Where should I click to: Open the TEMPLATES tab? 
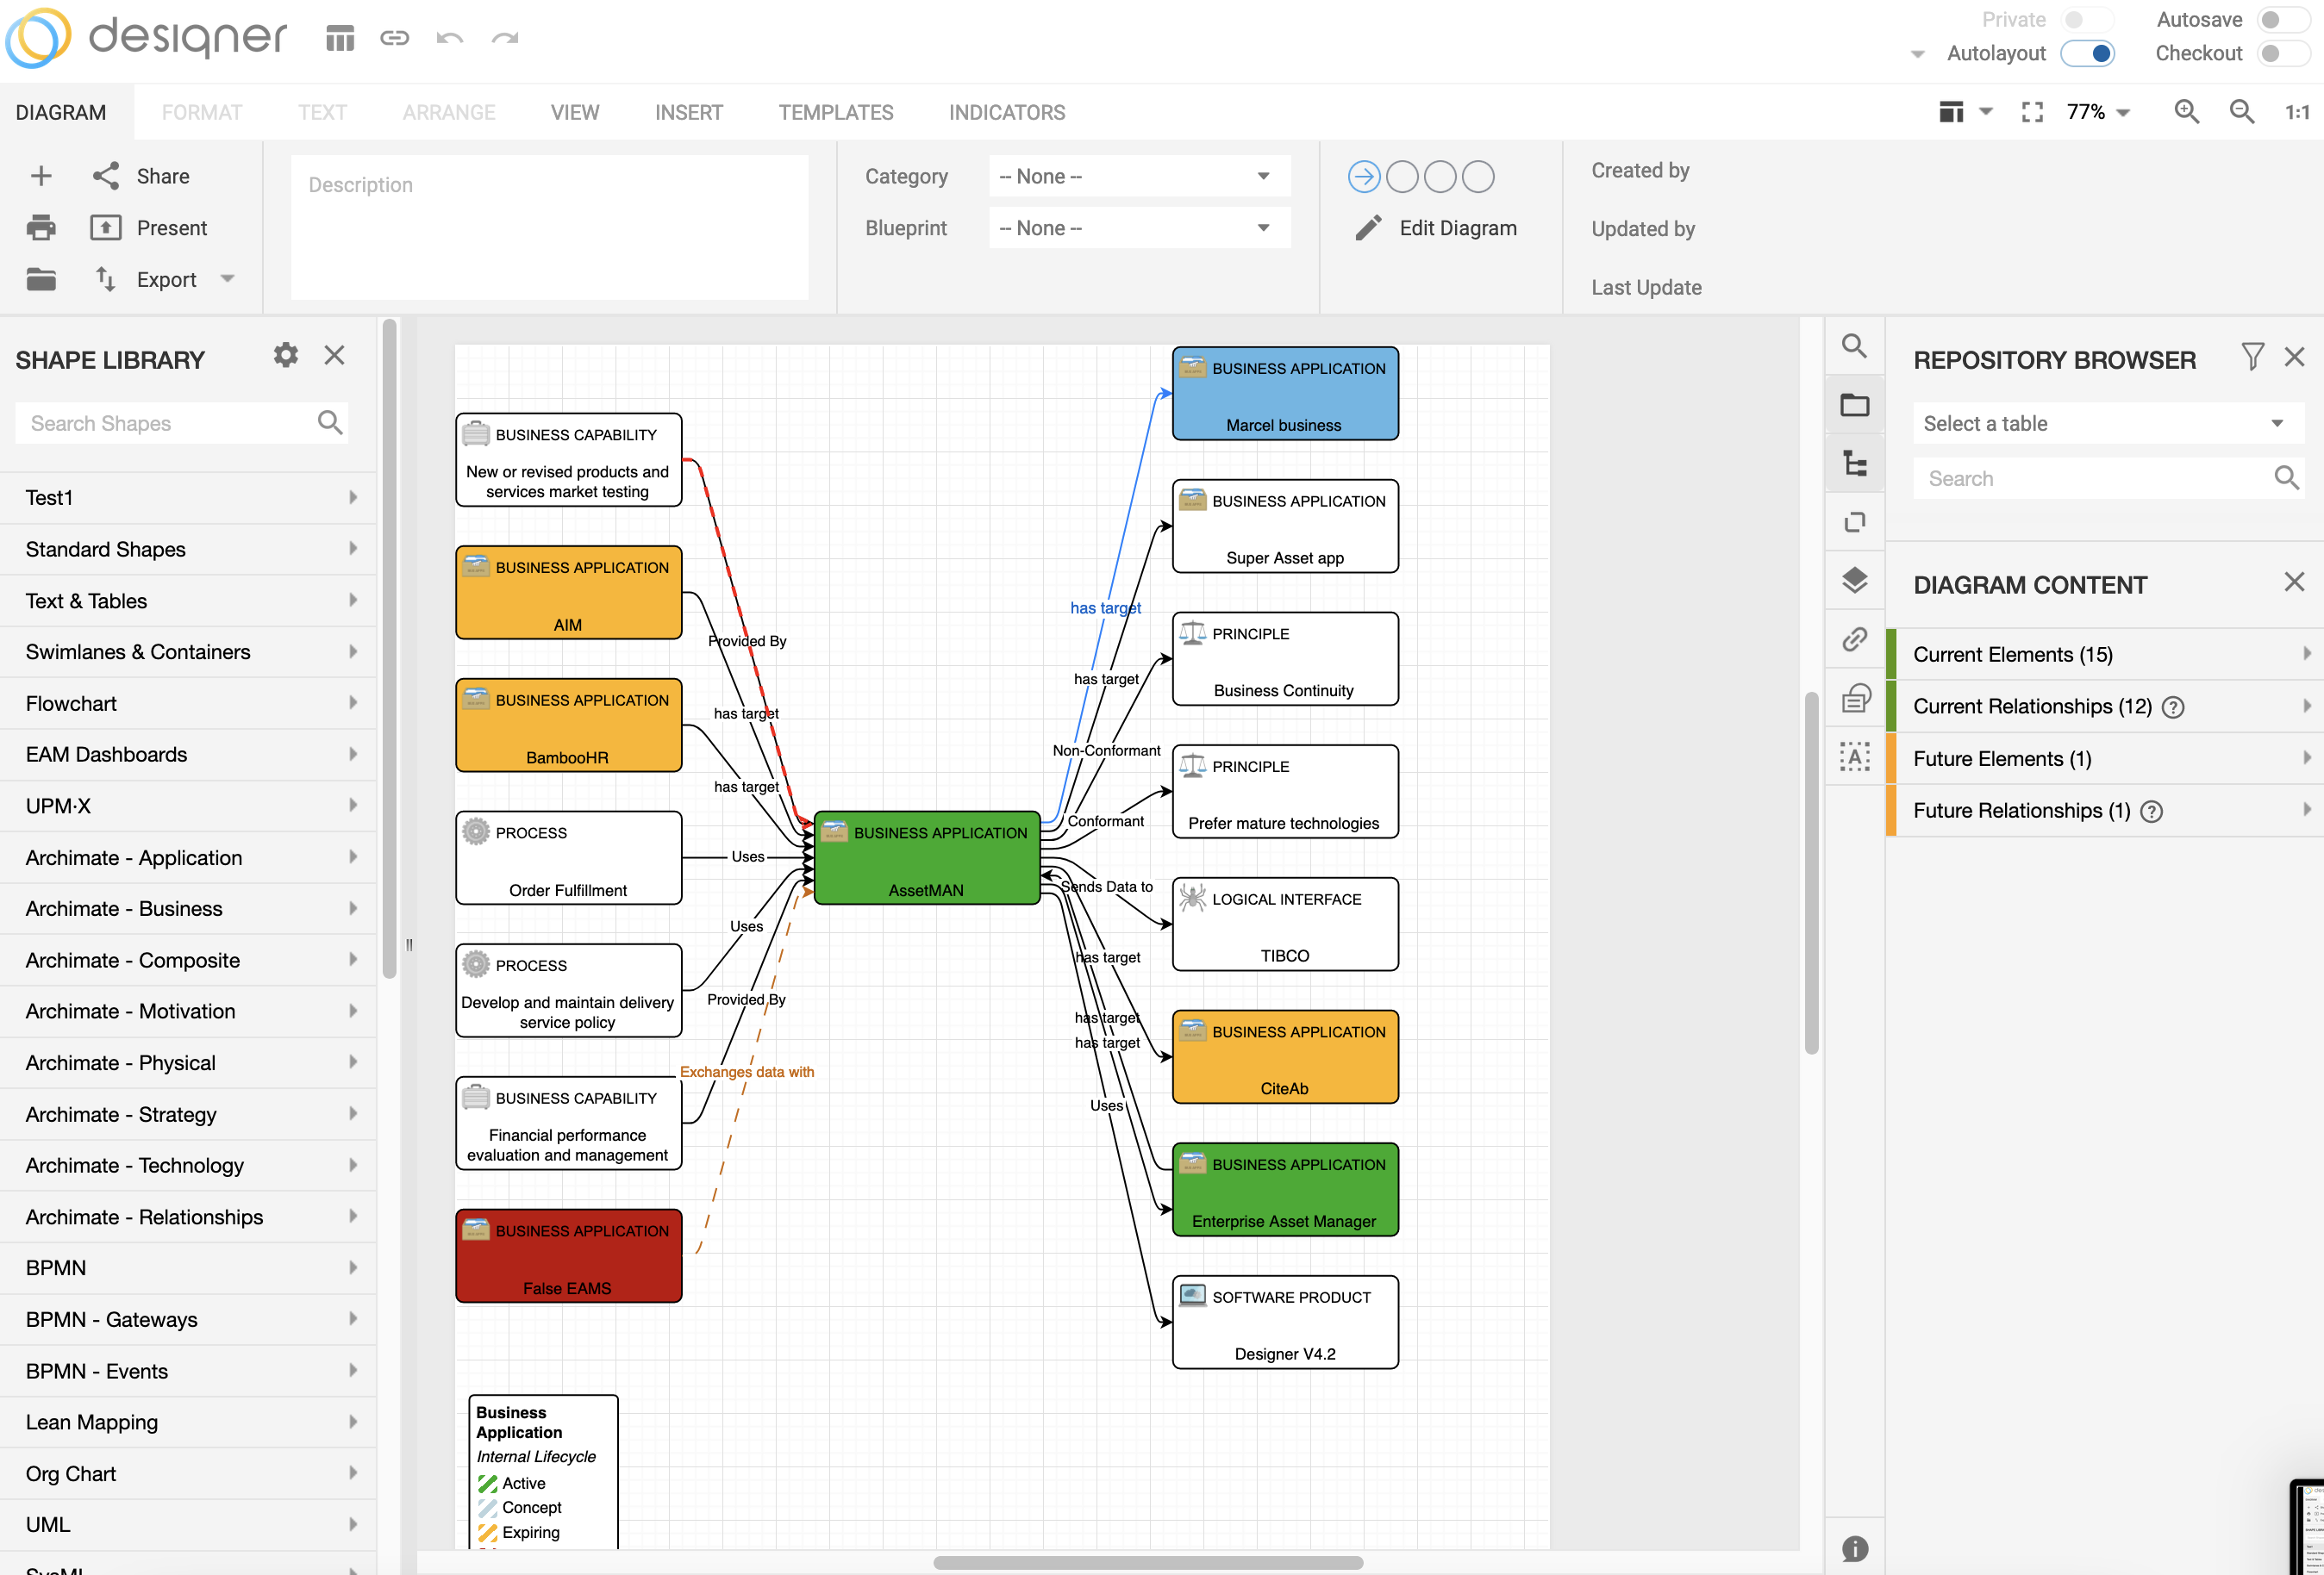(x=835, y=113)
